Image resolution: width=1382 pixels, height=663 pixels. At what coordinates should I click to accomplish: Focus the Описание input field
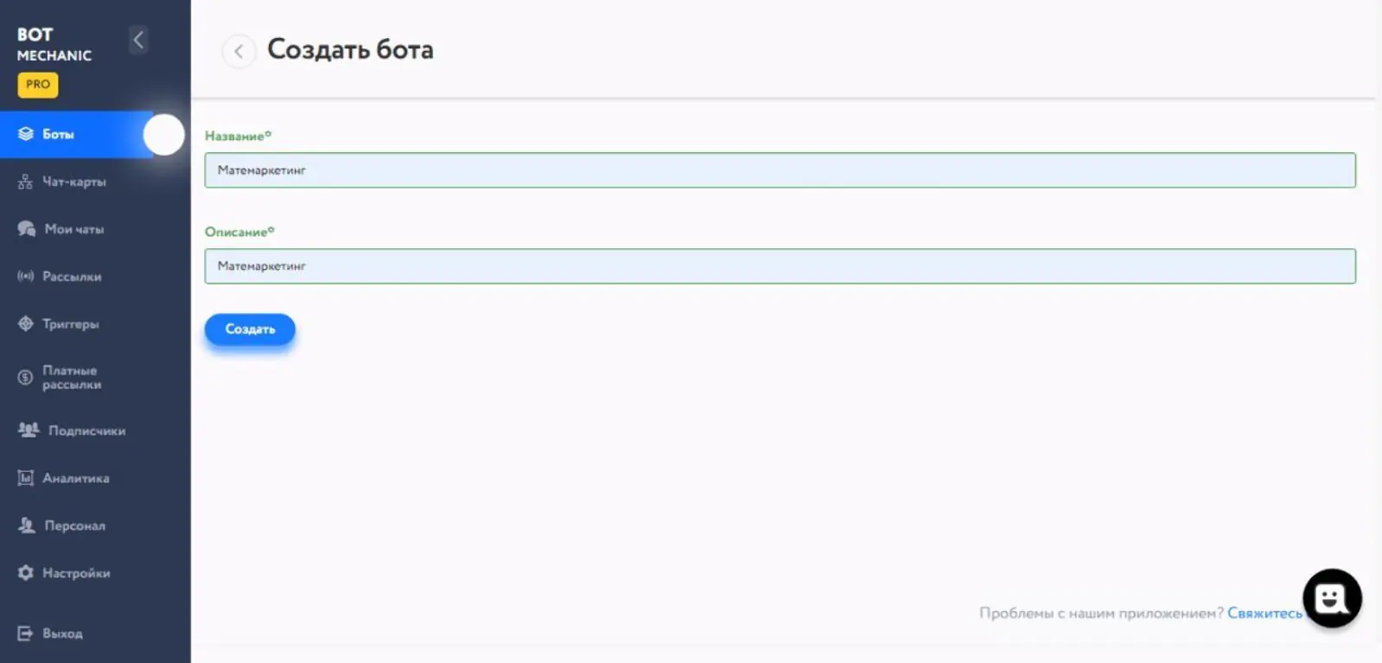[780, 266]
